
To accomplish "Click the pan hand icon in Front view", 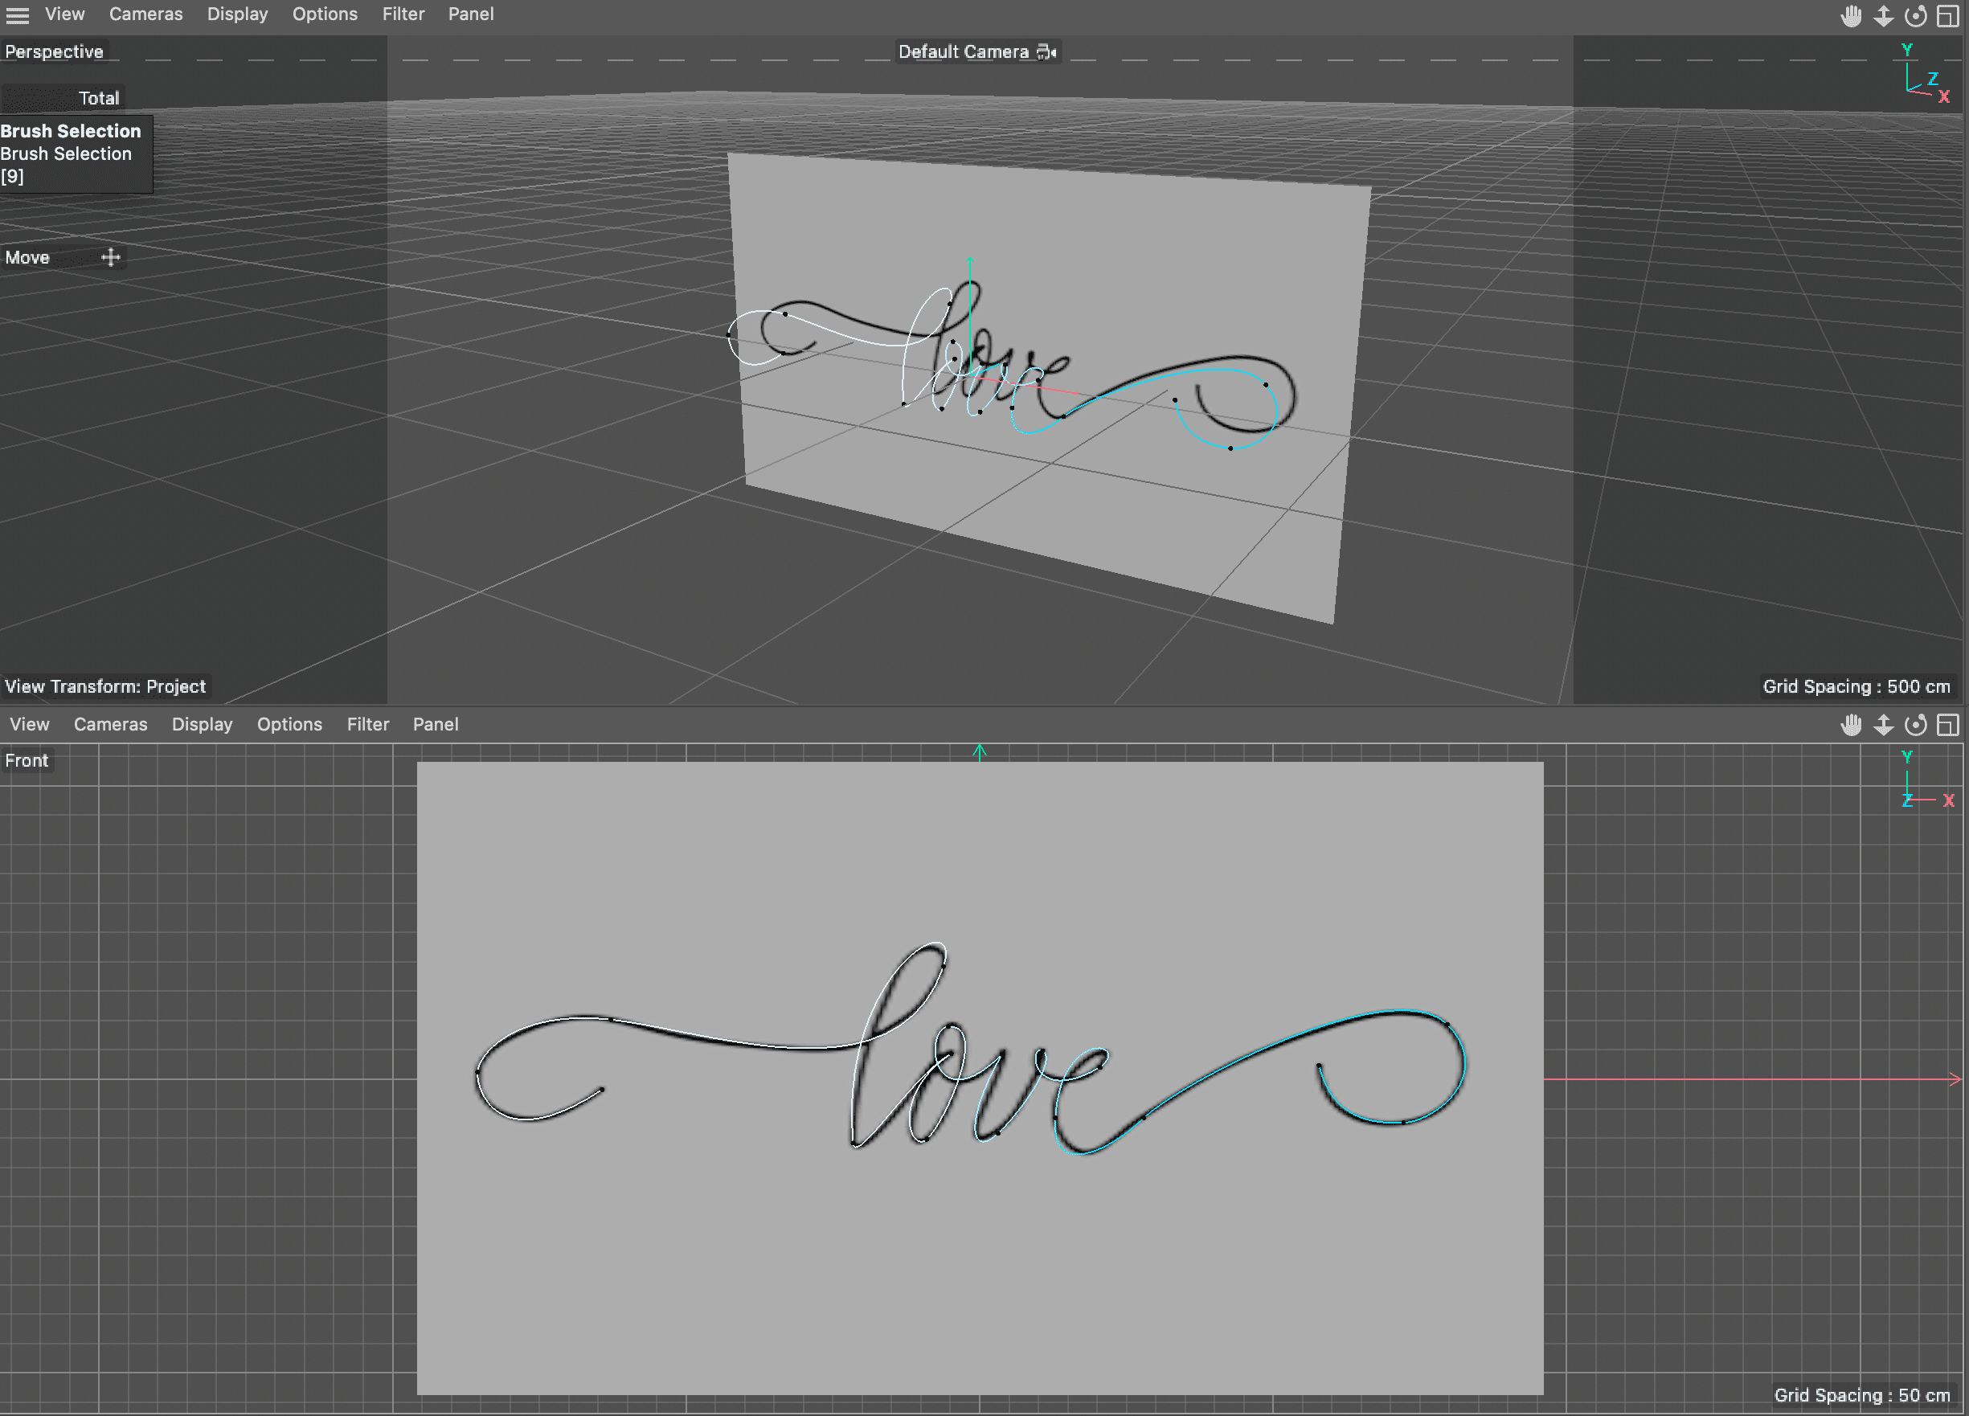I will tap(1850, 724).
